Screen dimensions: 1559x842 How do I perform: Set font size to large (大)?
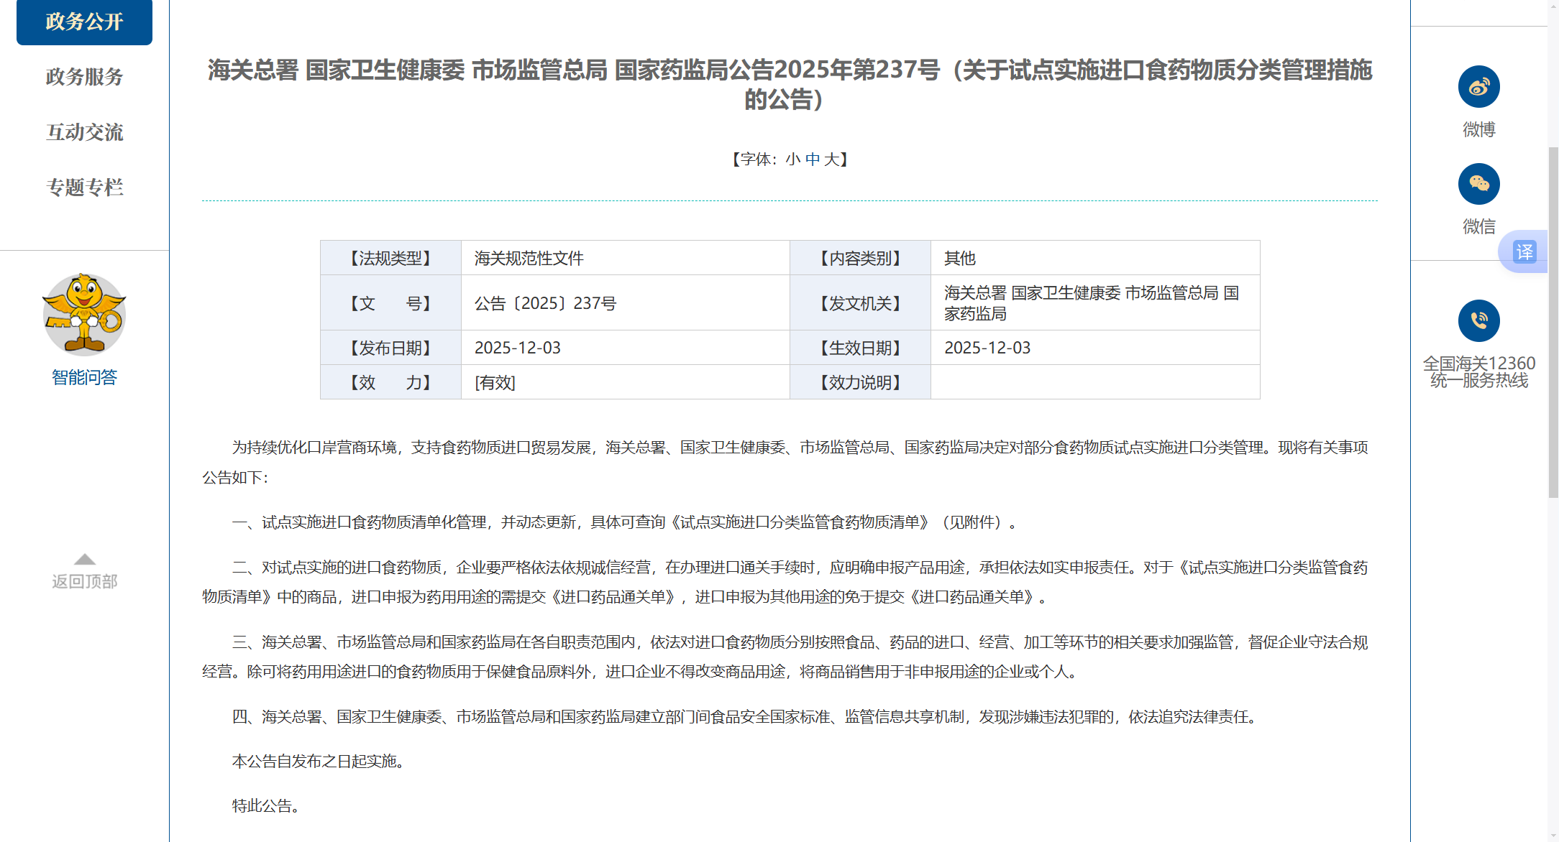831,159
